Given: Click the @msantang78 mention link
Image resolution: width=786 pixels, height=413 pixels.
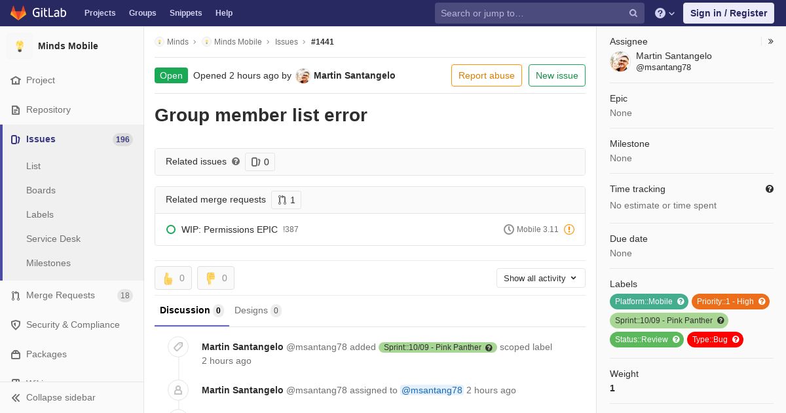Looking at the screenshot, I should click(x=432, y=390).
